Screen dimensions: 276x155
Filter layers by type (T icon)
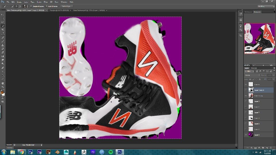coord(264,71)
